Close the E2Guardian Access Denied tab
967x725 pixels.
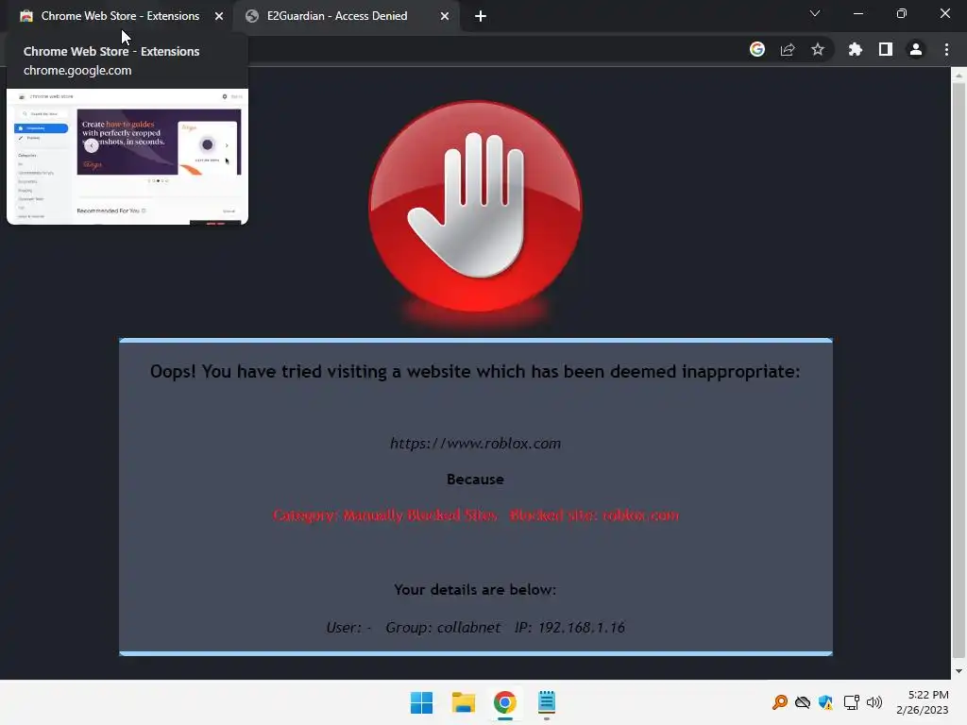tap(445, 16)
